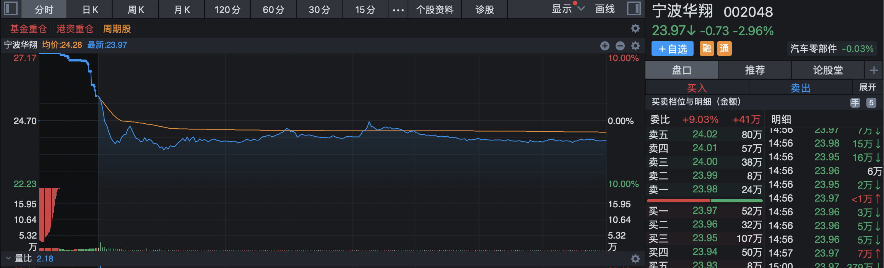Open volume ratio panel gear icon
Viewport: 884px width, 268px height.
point(635,259)
